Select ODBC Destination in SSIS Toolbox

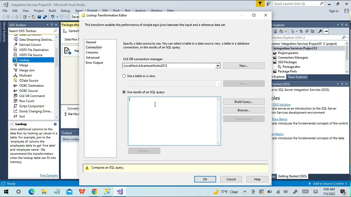click(x=31, y=86)
